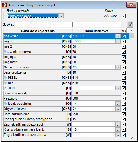
Task: Disable the checkbox for Data zatrudnienia
Action: (x=124, y=114)
